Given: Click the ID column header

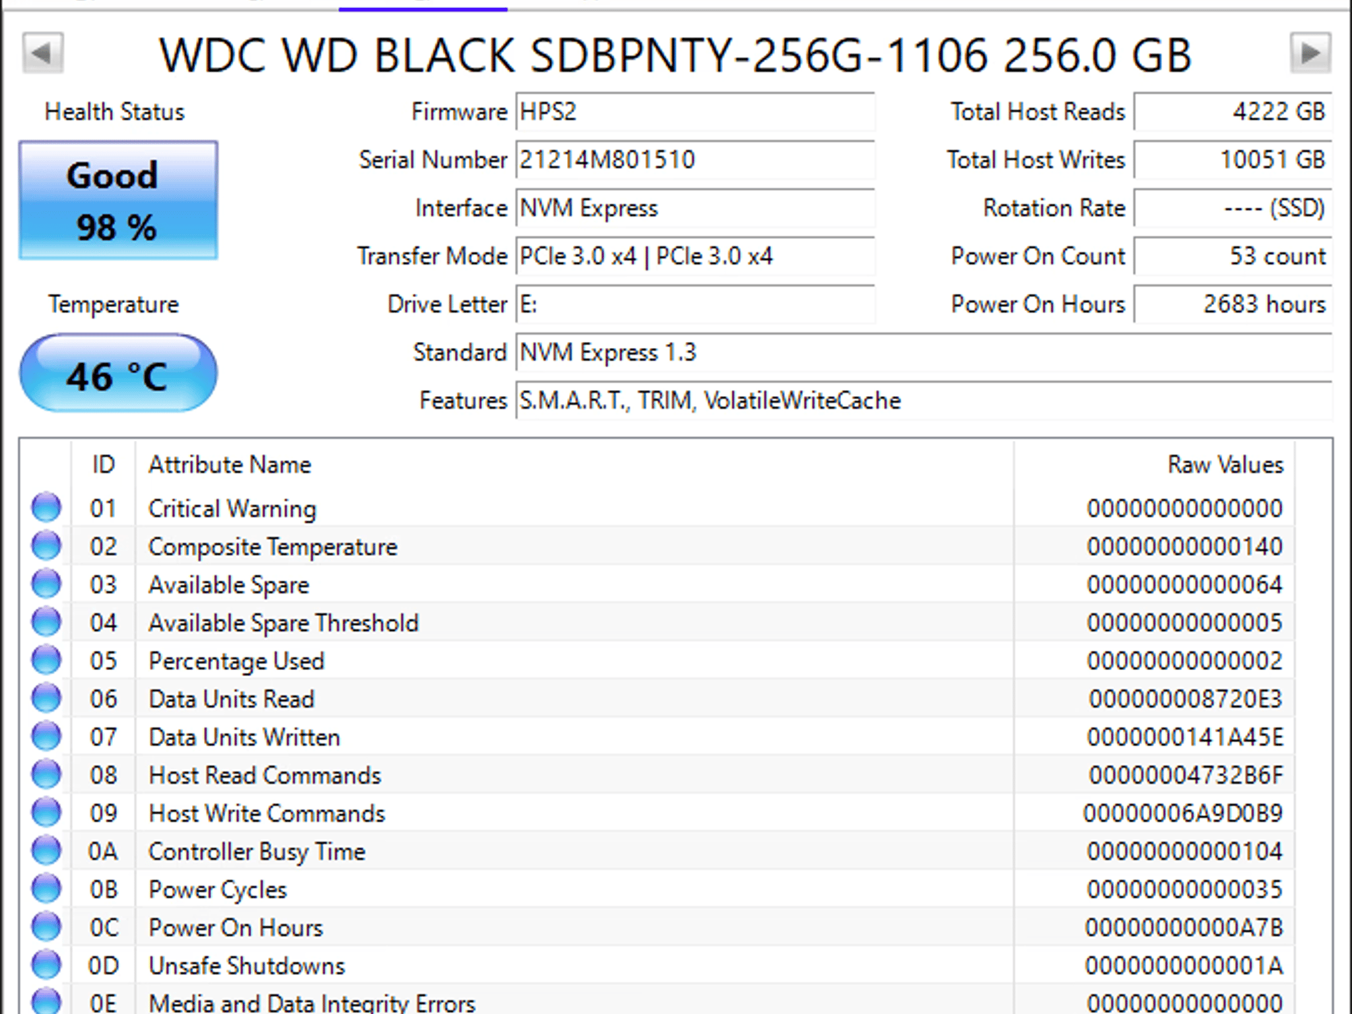Looking at the screenshot, I should click(x=103, y=465).
